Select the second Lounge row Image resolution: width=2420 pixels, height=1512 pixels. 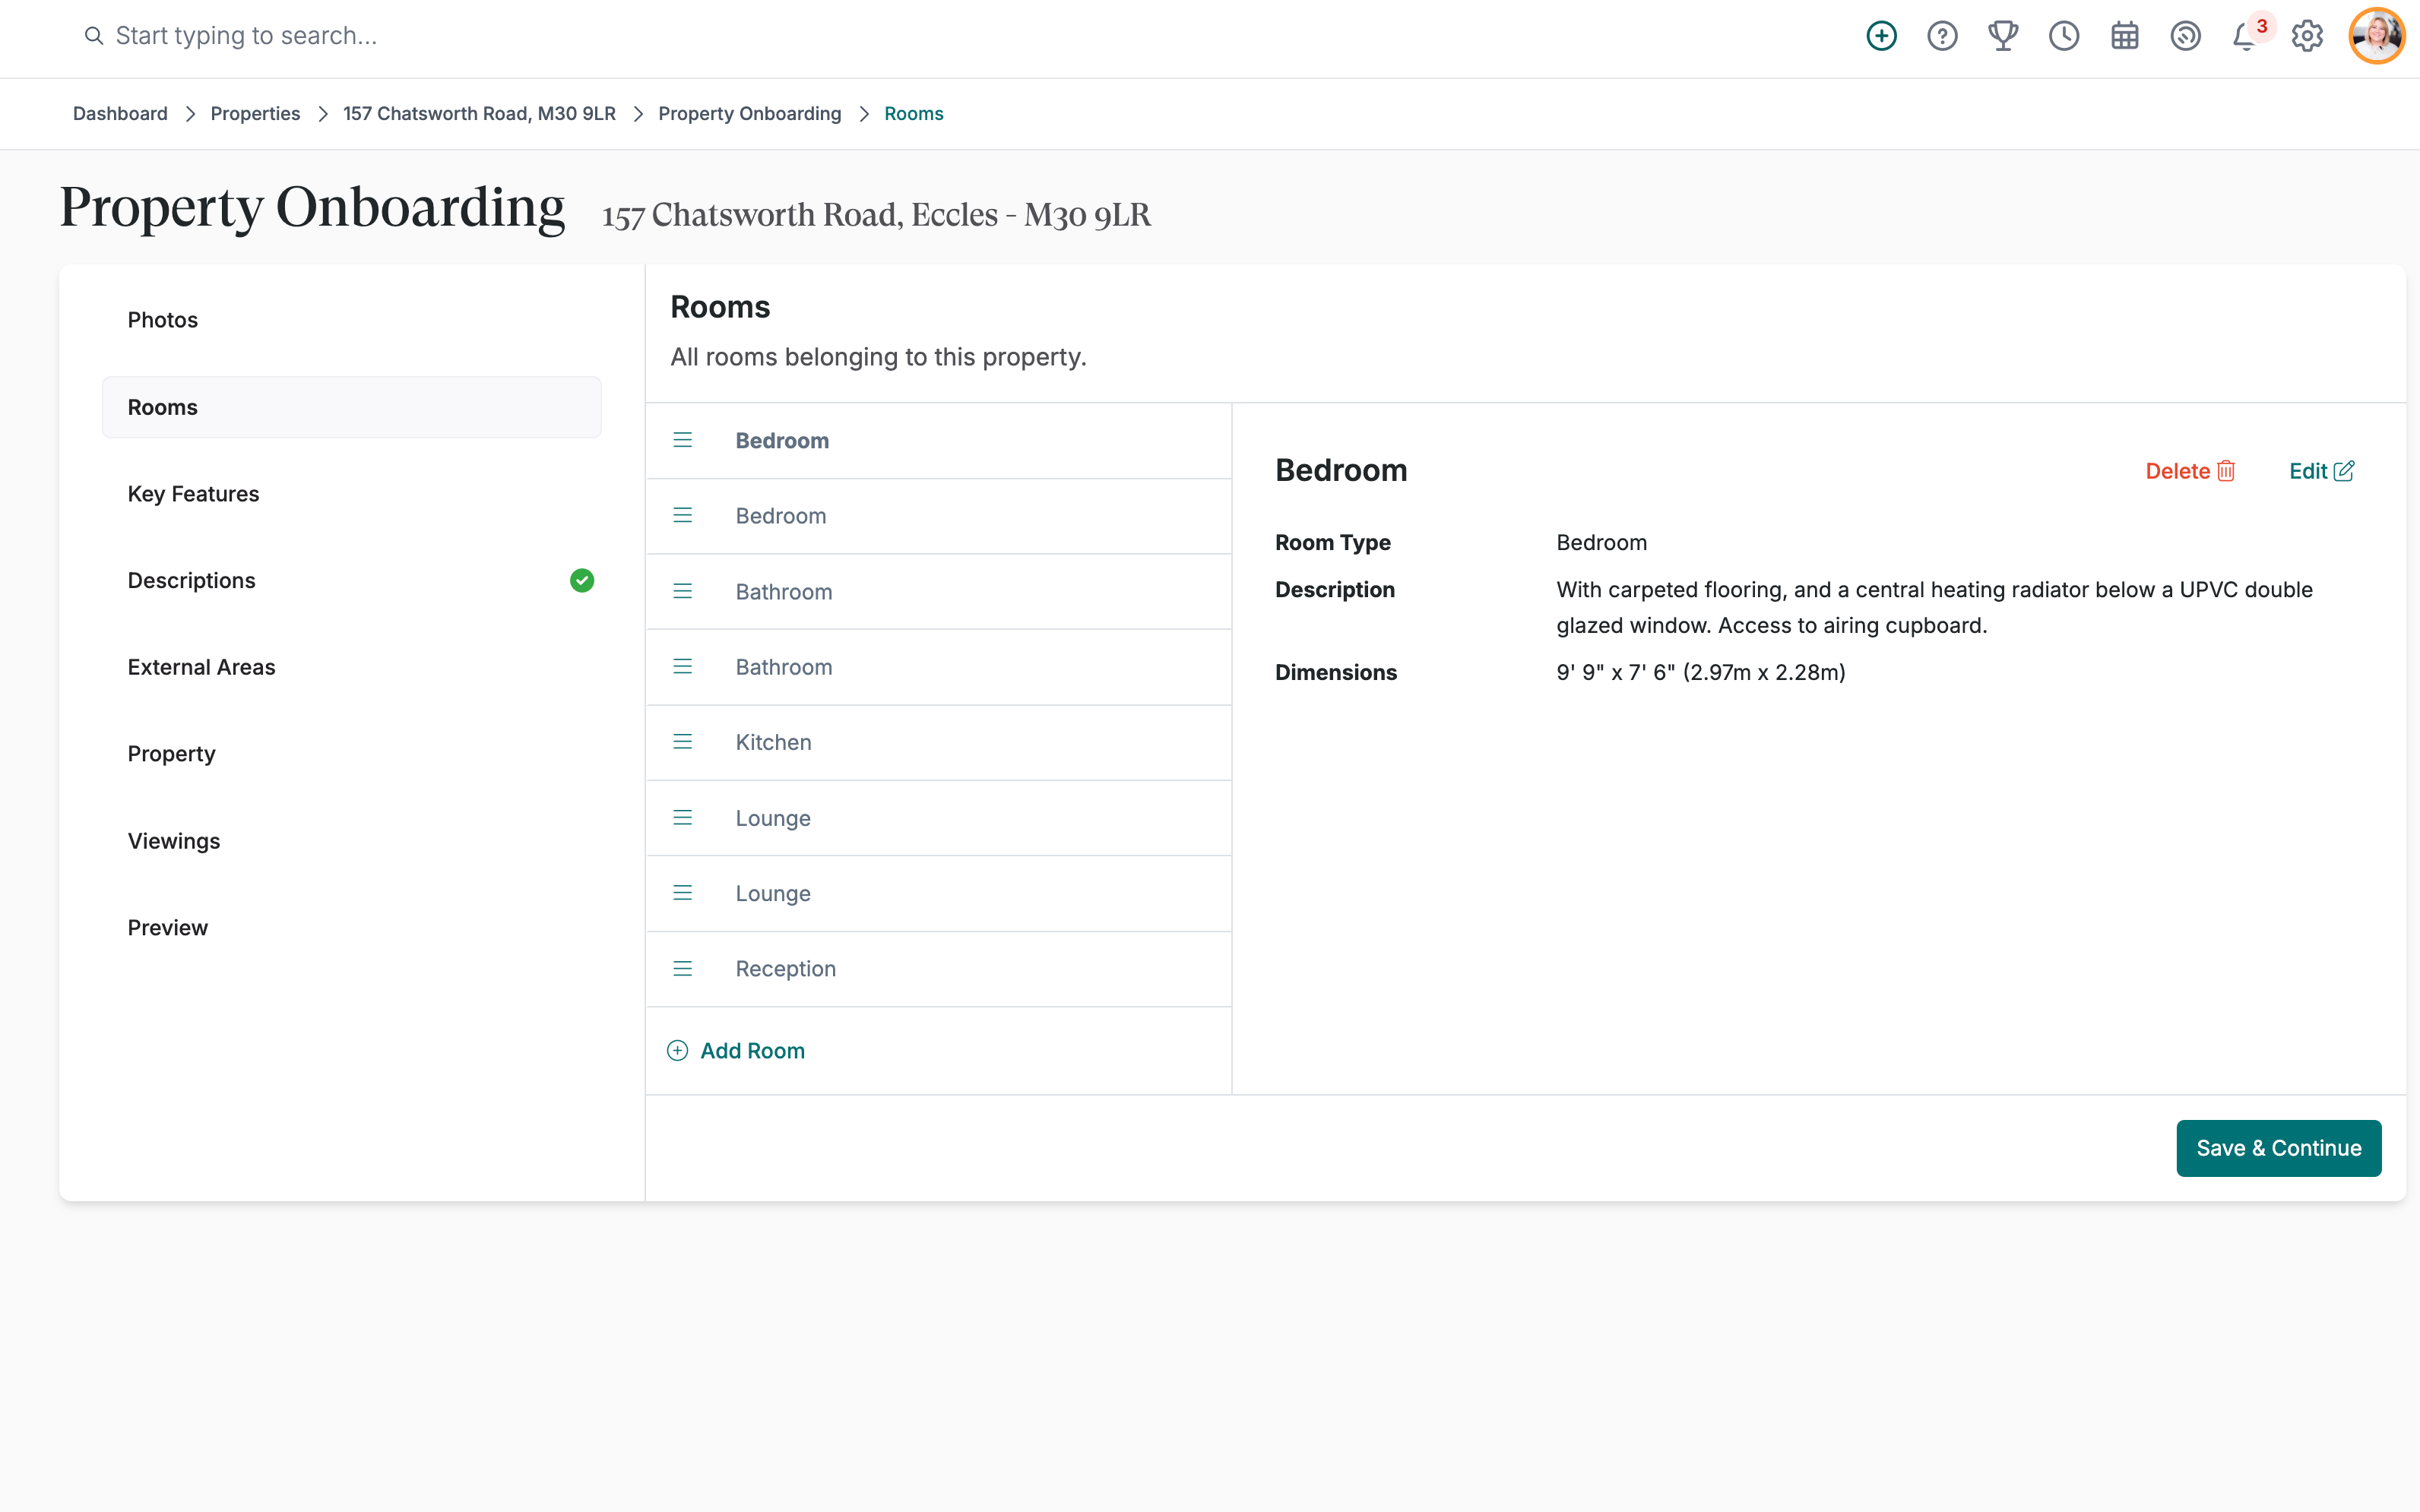click(939, 893)
